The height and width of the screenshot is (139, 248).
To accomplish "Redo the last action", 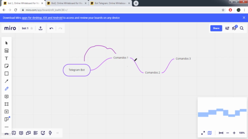I will click(60, 28).
